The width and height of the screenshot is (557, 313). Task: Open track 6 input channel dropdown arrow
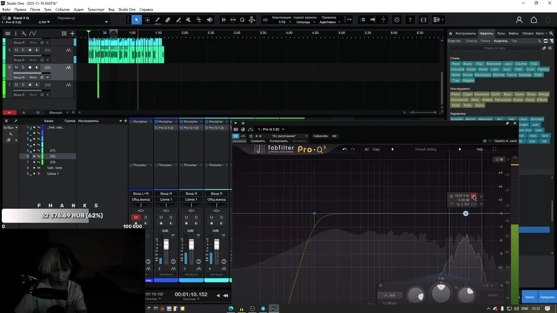48,77
